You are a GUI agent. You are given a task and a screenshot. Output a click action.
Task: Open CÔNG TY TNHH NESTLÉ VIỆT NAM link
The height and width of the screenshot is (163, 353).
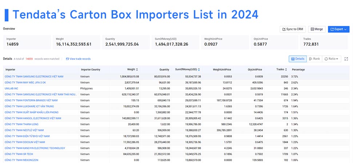(x=24, y=130)
